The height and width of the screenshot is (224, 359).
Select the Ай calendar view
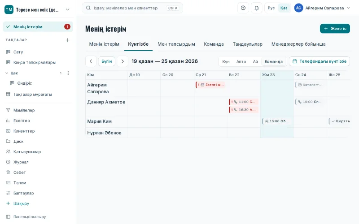(255, 61)
